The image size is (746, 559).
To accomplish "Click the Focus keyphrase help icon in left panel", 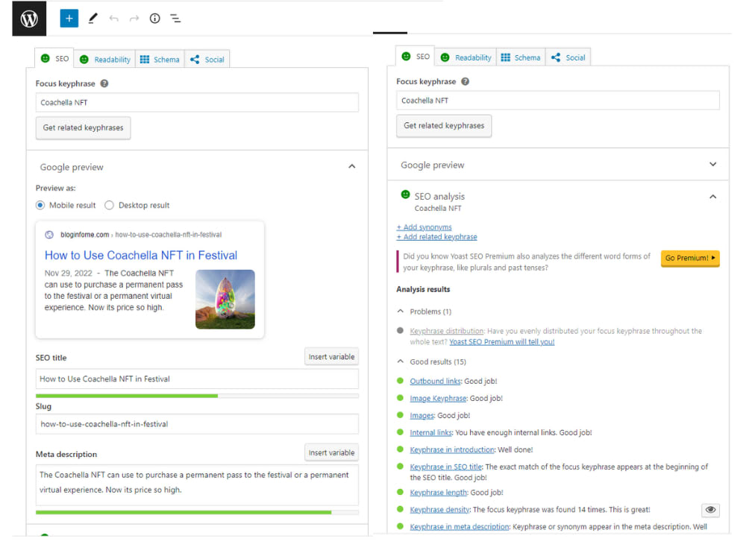I will pos(104,83).
